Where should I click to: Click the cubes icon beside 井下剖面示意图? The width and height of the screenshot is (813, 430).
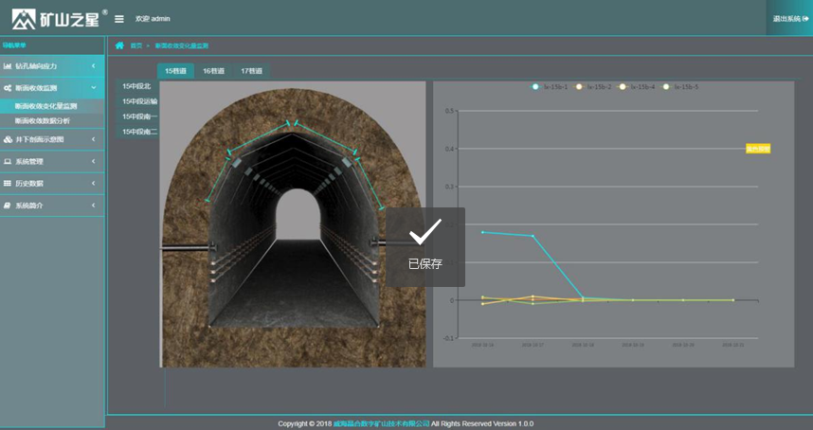click(x=8, y=139)
